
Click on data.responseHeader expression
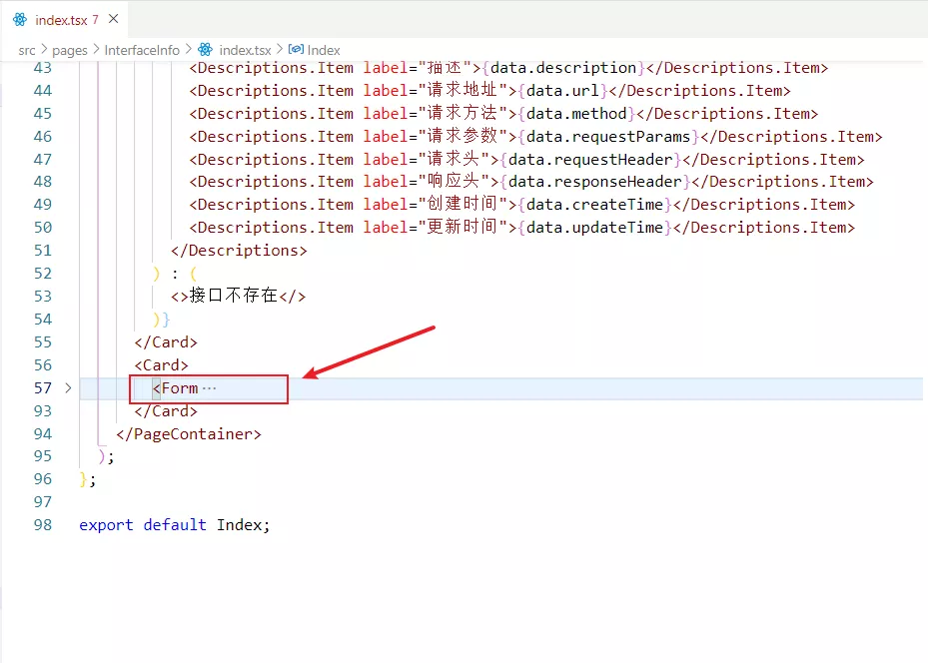coord(594,182)
